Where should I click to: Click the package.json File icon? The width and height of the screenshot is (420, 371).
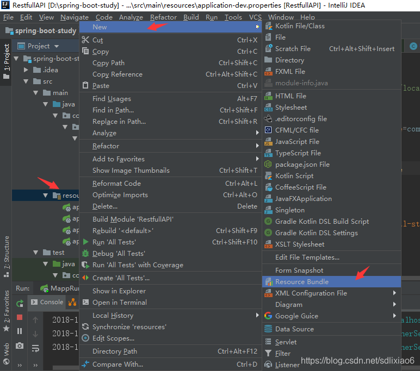(x=268, y=165)
